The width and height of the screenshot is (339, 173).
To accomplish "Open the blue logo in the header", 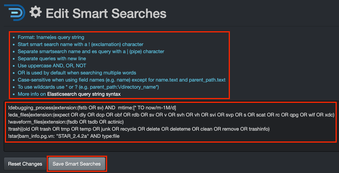I will (x=14, y=12).
